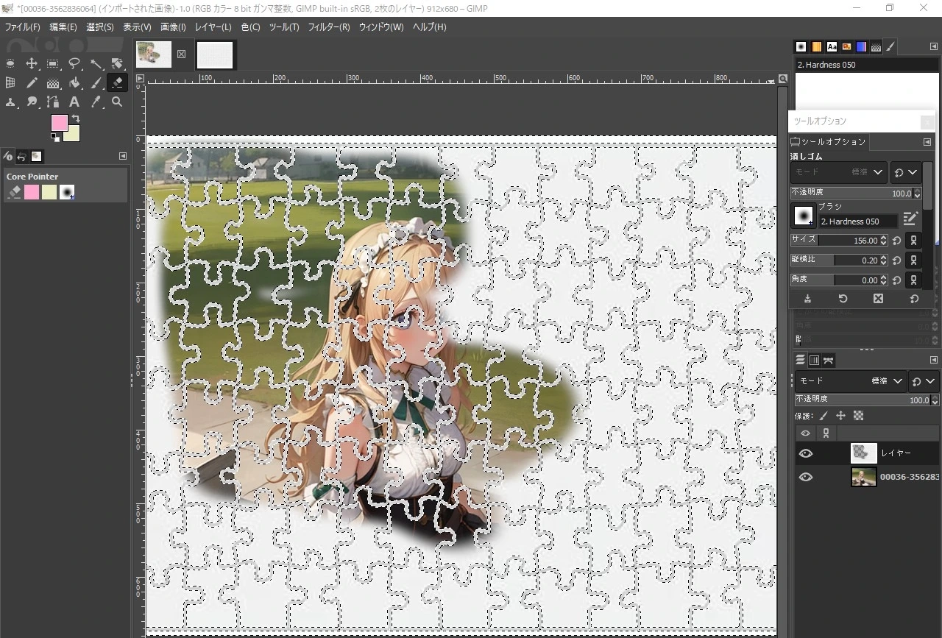Pick the Bucket Fill tool
Viewport: 942px width, 638px height.
coord(74,83)
